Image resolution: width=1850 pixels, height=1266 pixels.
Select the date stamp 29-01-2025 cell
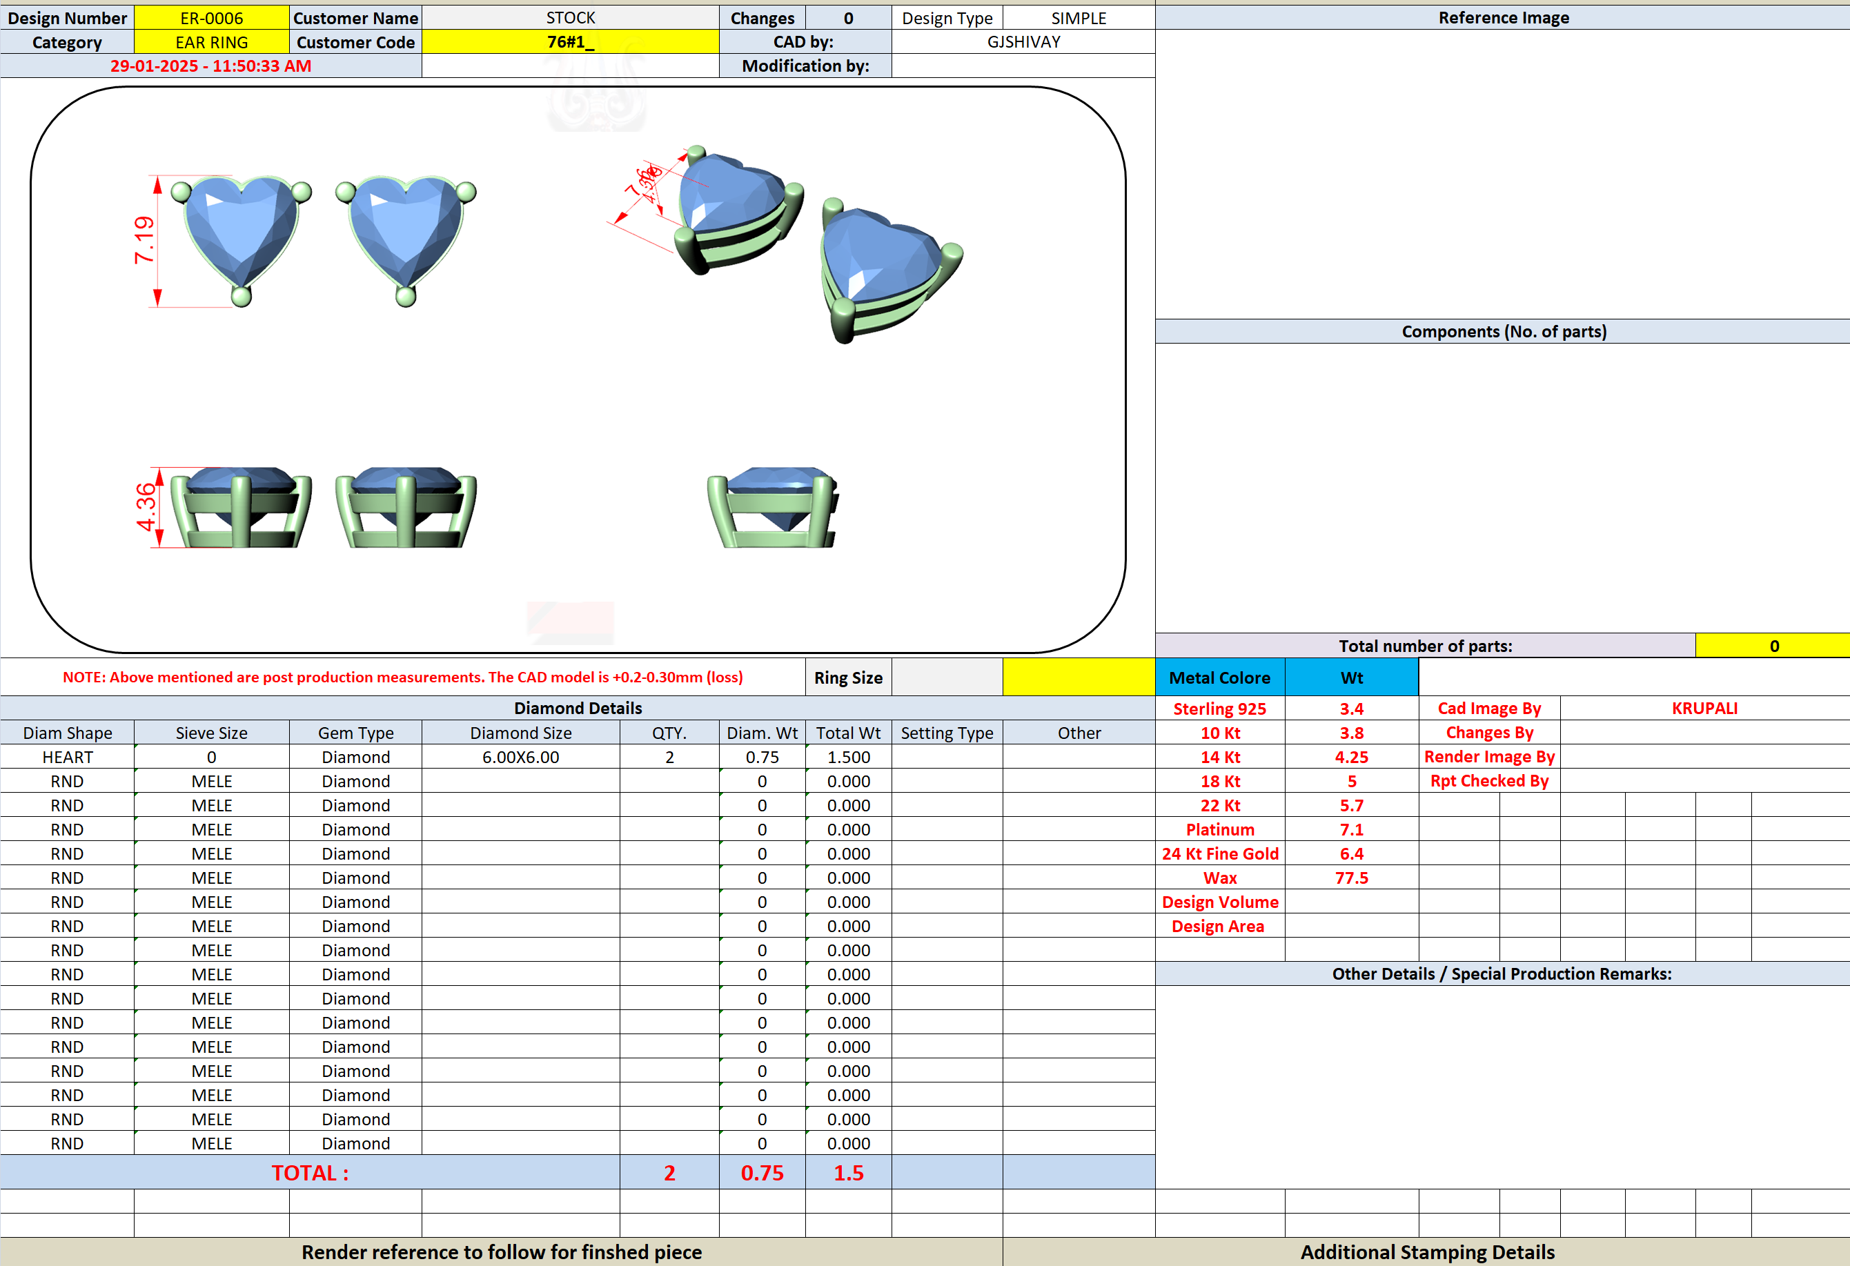click(x=211, y=66)
